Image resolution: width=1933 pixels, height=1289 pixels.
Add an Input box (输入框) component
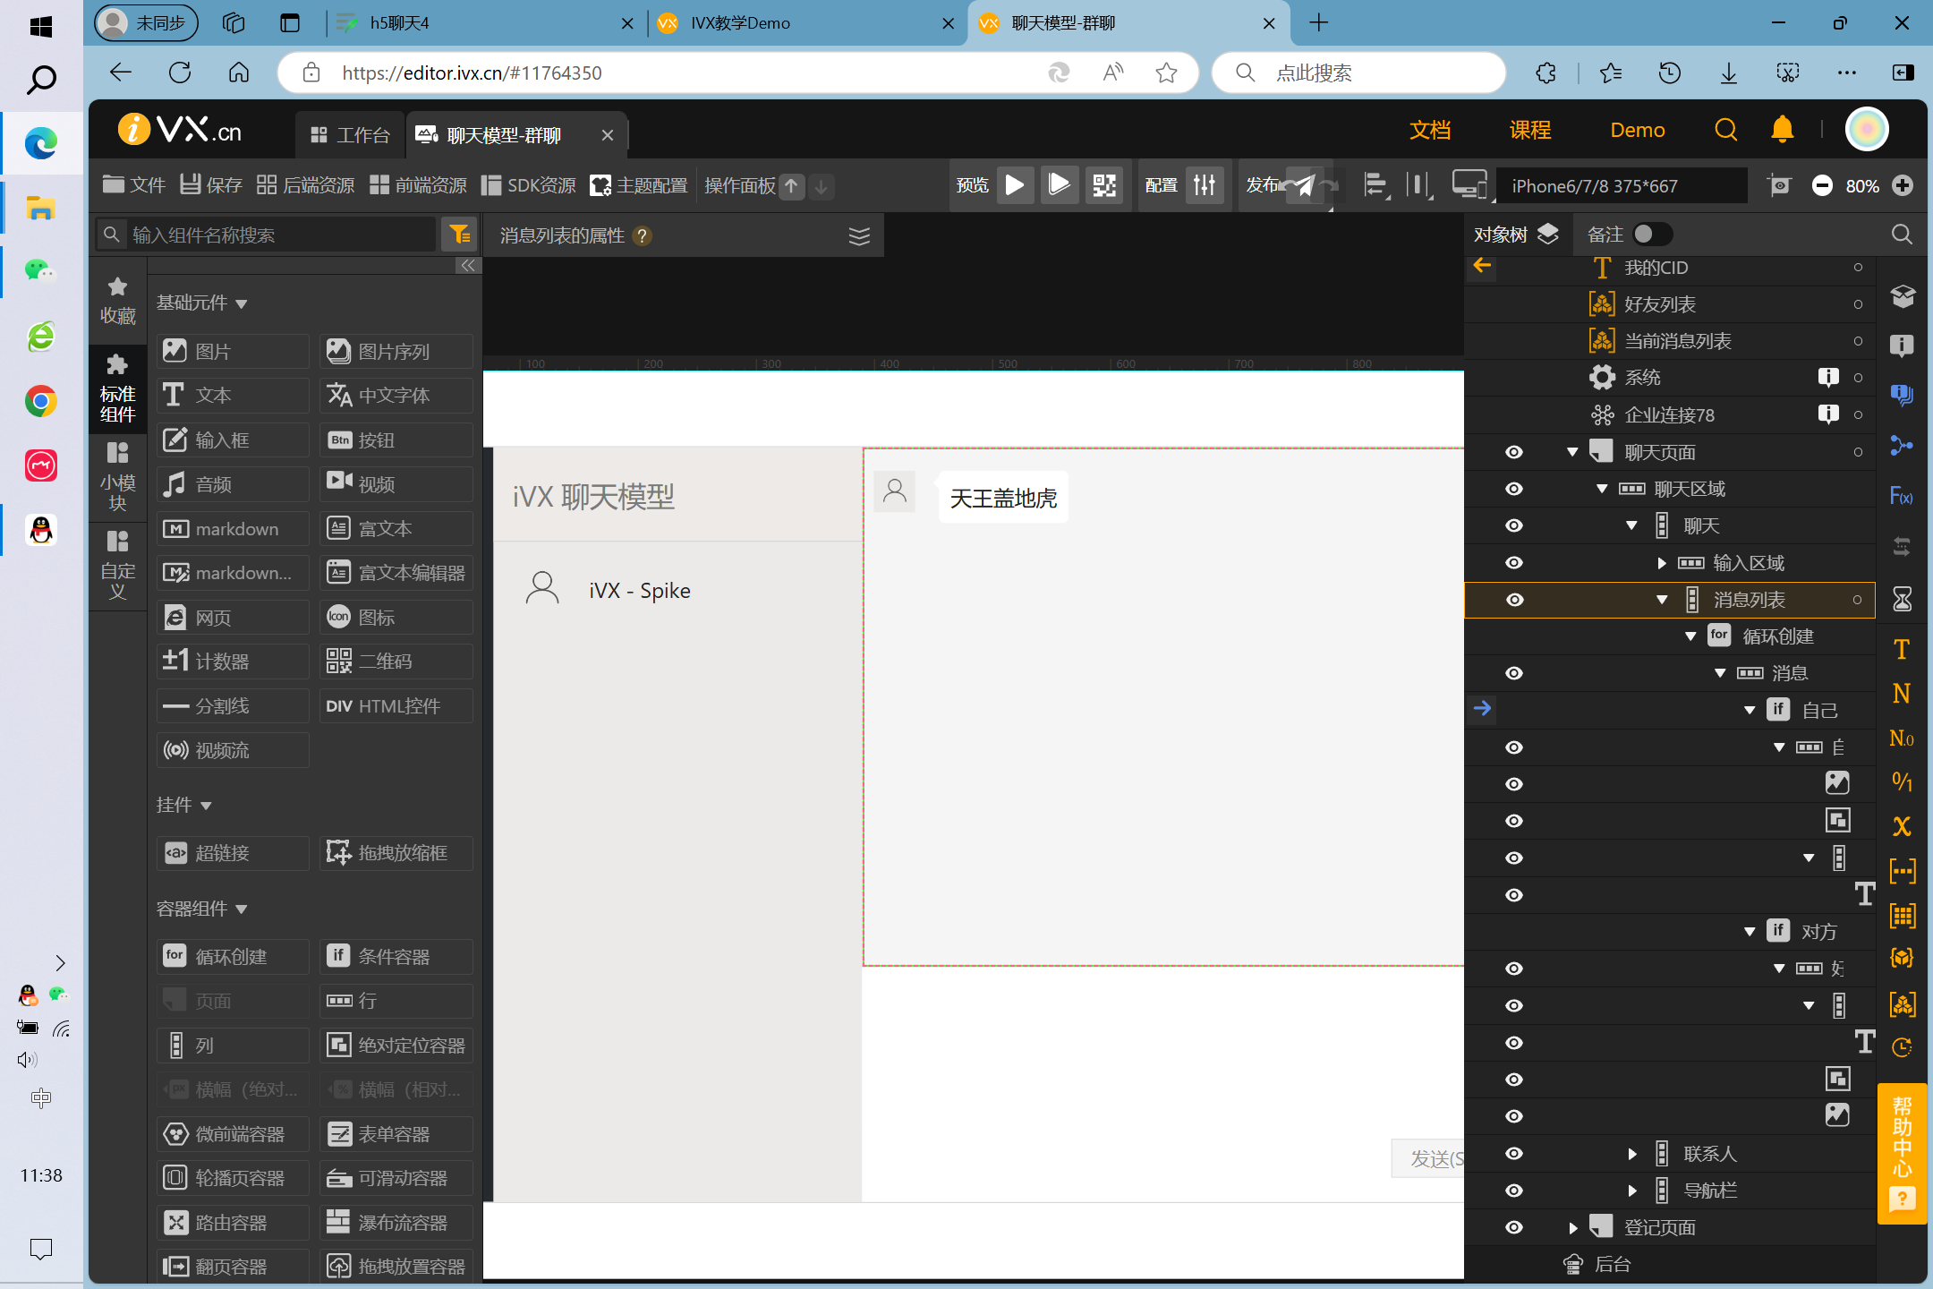233,440
